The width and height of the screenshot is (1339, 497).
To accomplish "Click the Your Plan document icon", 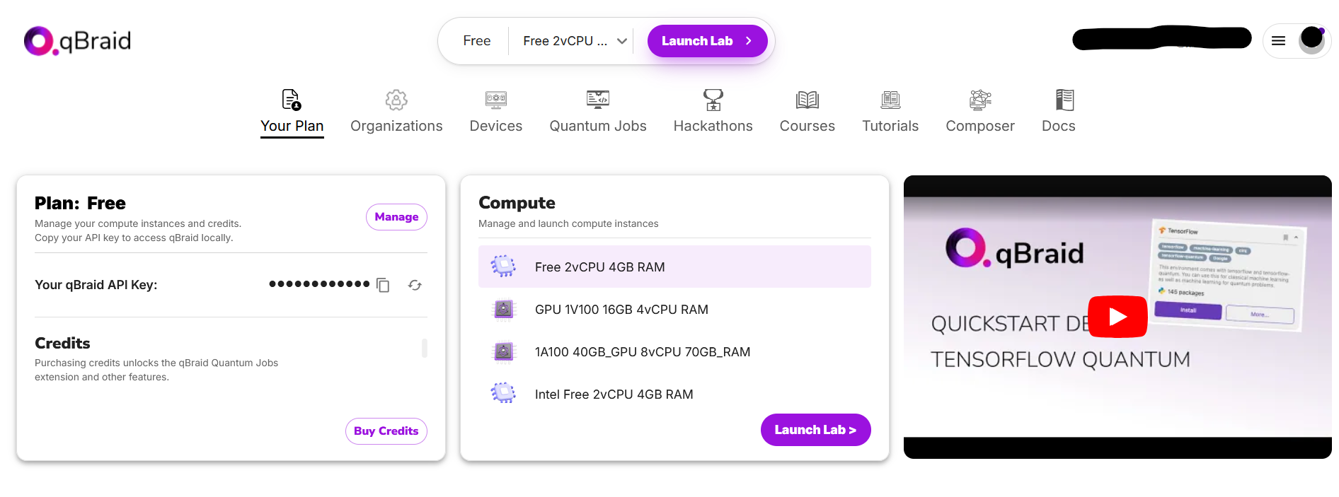I will [292, 100].
